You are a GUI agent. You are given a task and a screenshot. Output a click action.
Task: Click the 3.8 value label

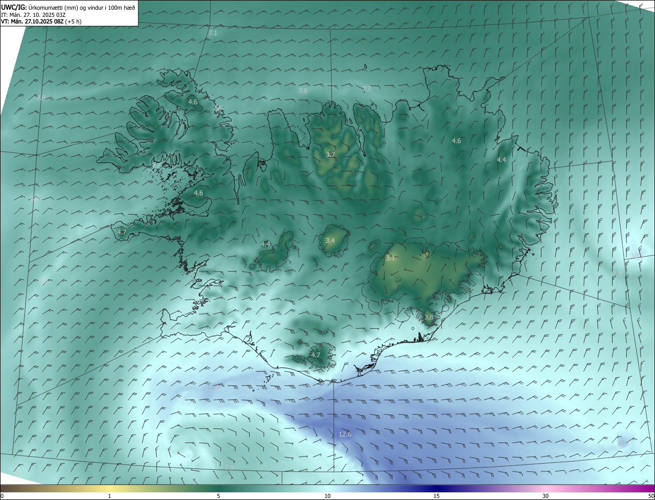429,317
